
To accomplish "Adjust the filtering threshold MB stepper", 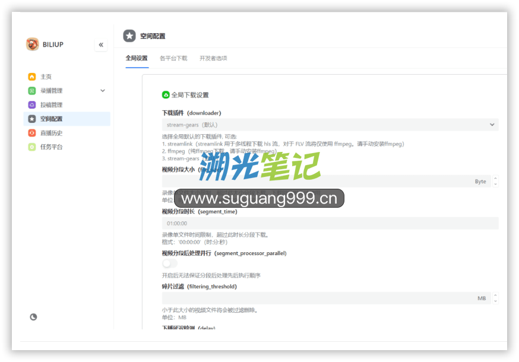I will click(495, 299).
